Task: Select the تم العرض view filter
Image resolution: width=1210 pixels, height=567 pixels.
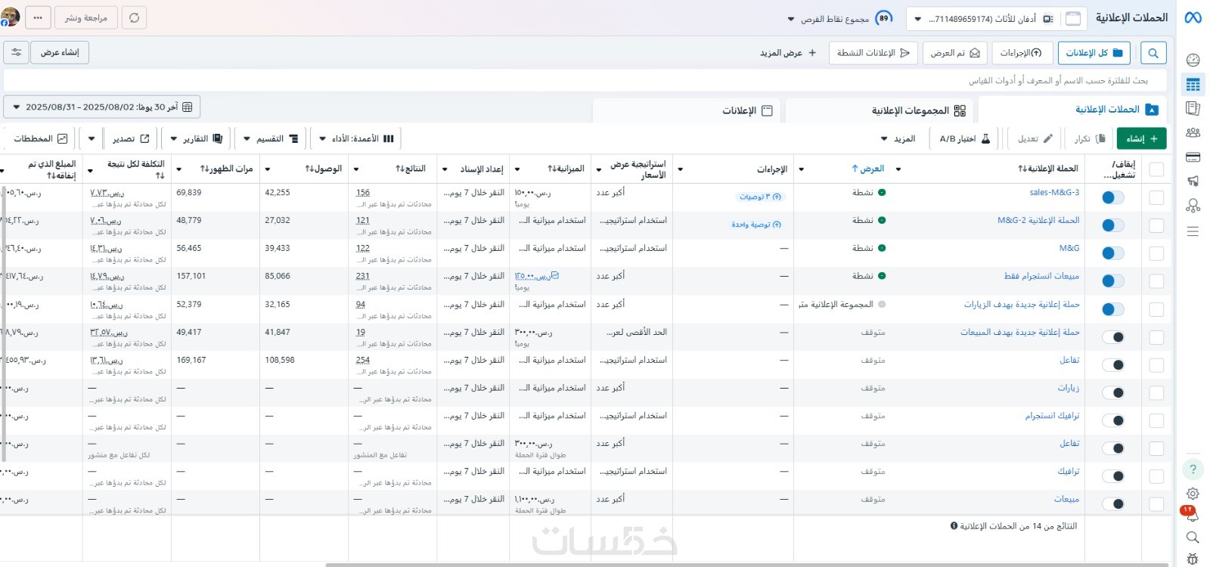Action: [x=955, y=53]
